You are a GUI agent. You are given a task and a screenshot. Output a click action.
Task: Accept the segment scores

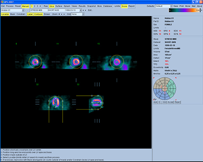pos(170,102)
